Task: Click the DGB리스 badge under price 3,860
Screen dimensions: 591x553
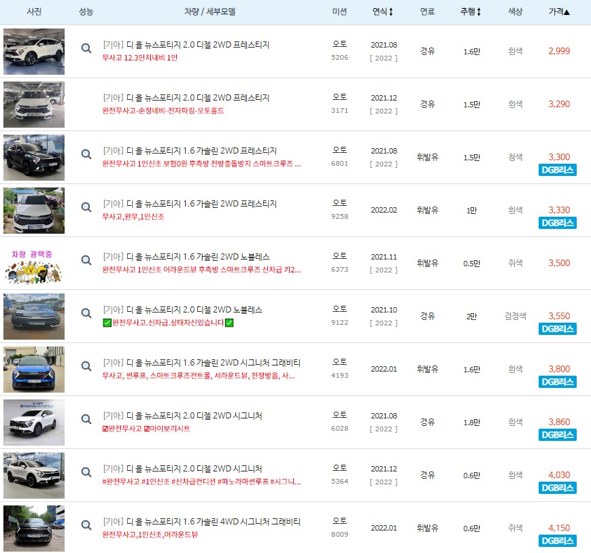Action: point(558,435)
